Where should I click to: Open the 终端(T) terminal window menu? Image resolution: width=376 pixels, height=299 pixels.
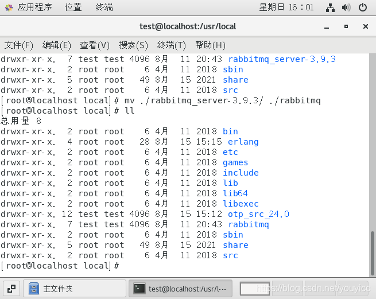(172, 45)
